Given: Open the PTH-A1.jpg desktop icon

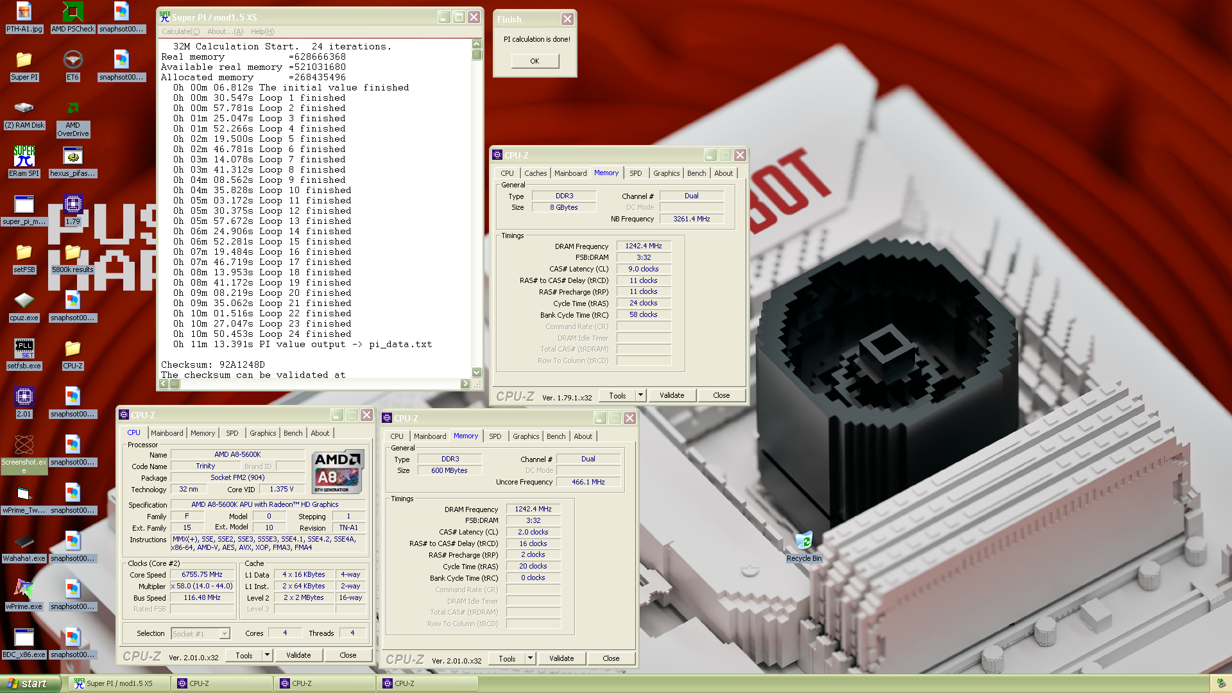Looking at the screenshot, I should coord(24,17).
